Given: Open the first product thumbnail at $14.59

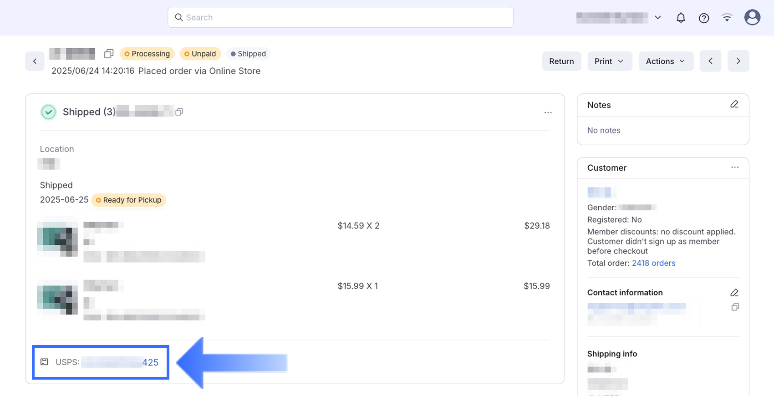Looking at the screenshot, I should click(x=57, y=239).
